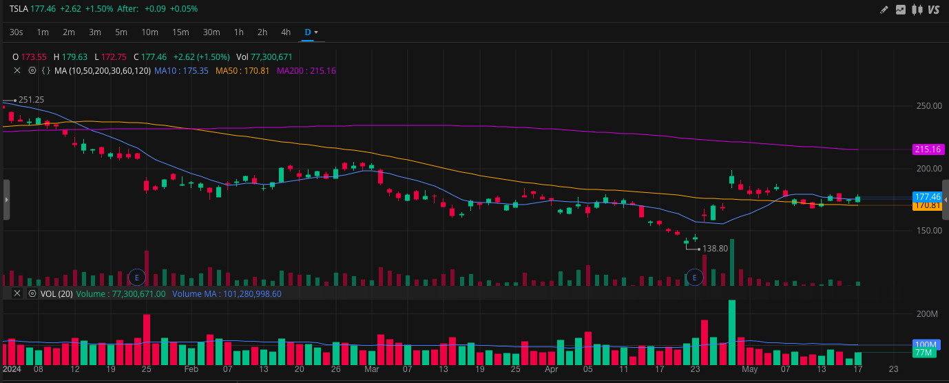Click the TSLA ticker symbol
This screenshot has width=949, height=383.
coord(19,9)
